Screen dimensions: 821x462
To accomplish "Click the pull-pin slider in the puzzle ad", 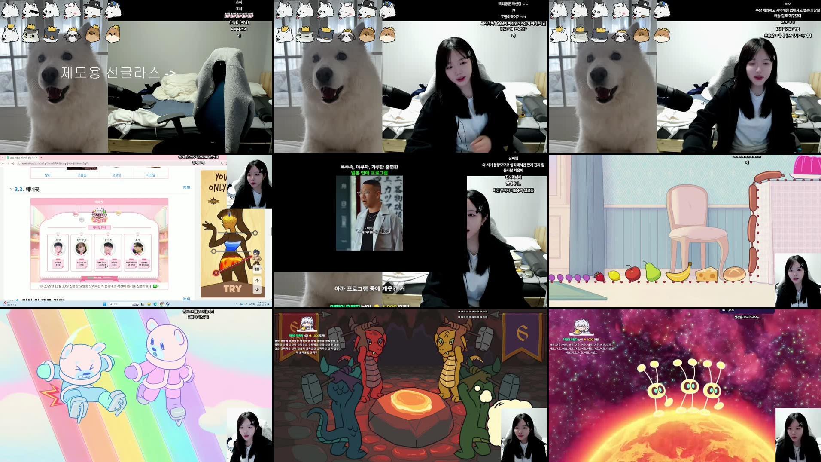I will 216,272.
